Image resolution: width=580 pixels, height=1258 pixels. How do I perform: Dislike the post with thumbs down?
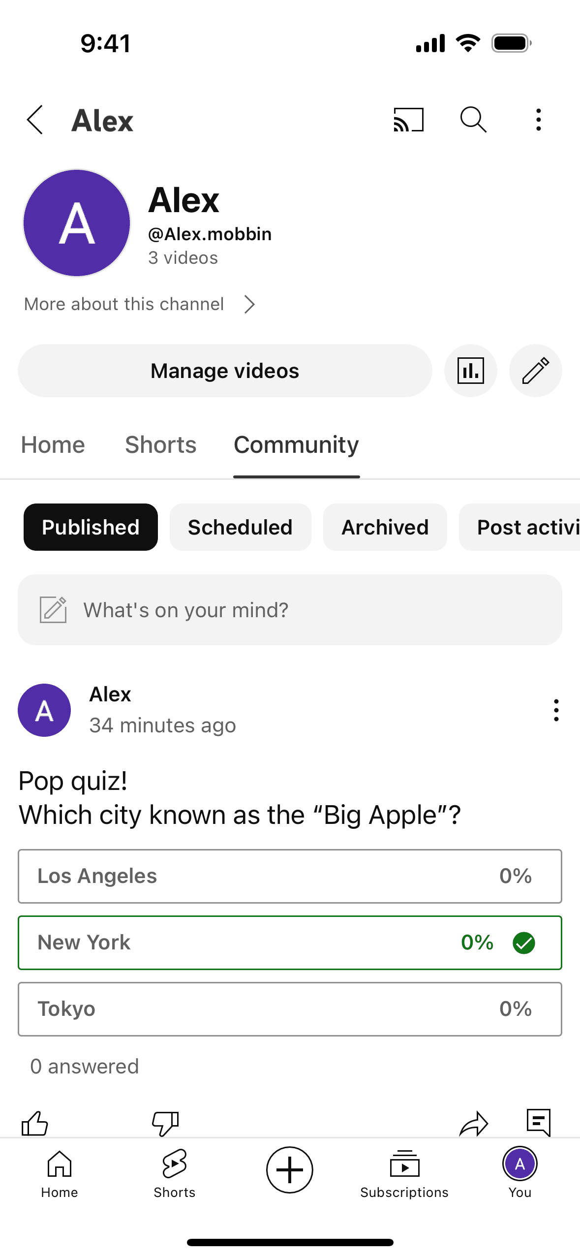click(x=165, y=1123)
